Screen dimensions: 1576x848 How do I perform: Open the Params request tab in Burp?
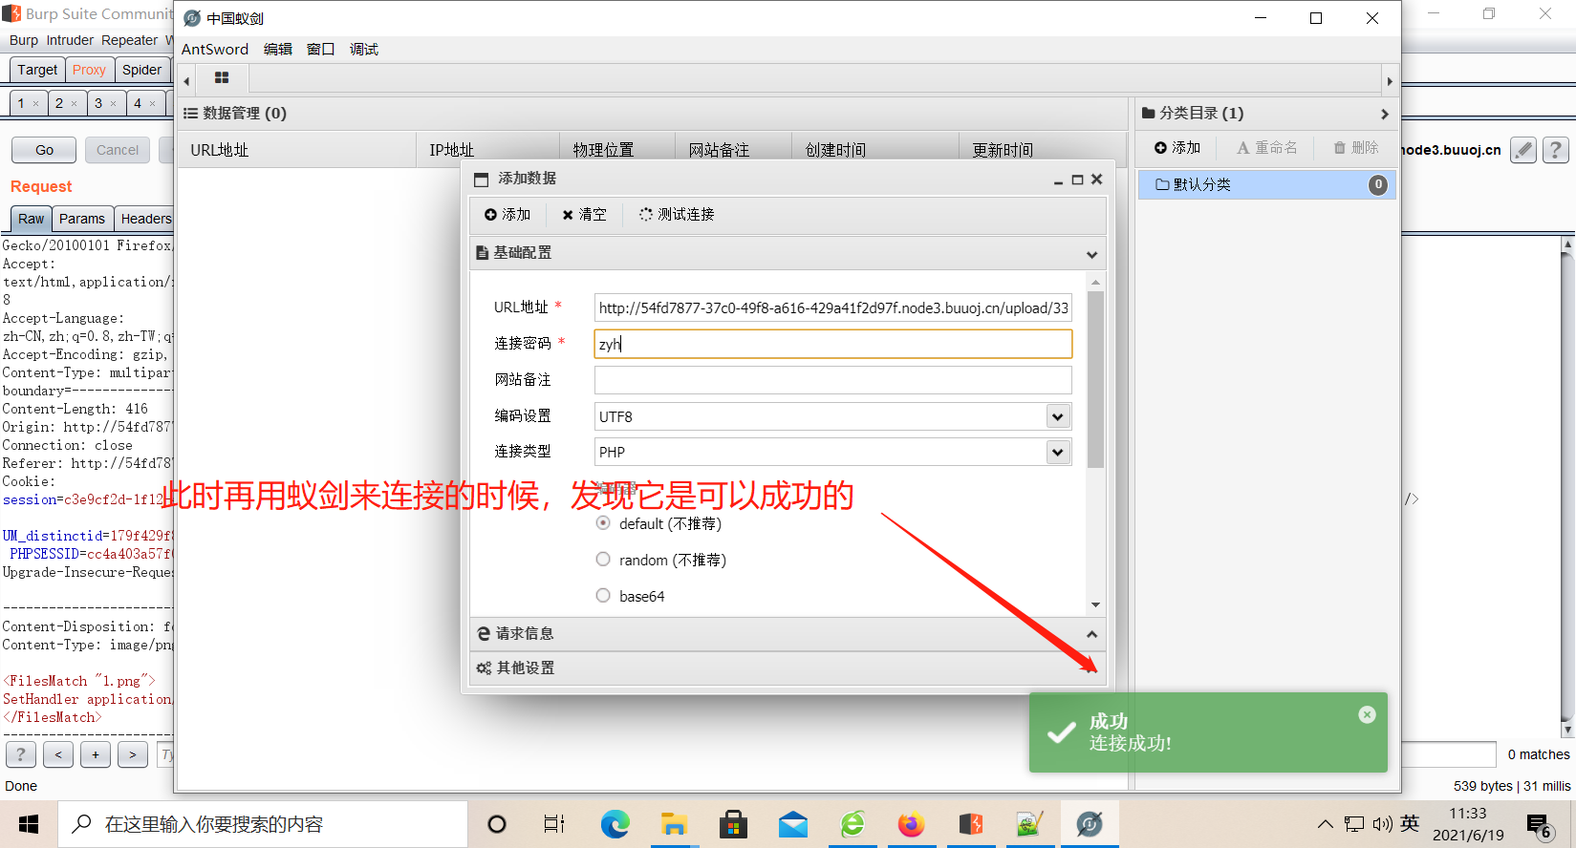(x=82, y=219)
